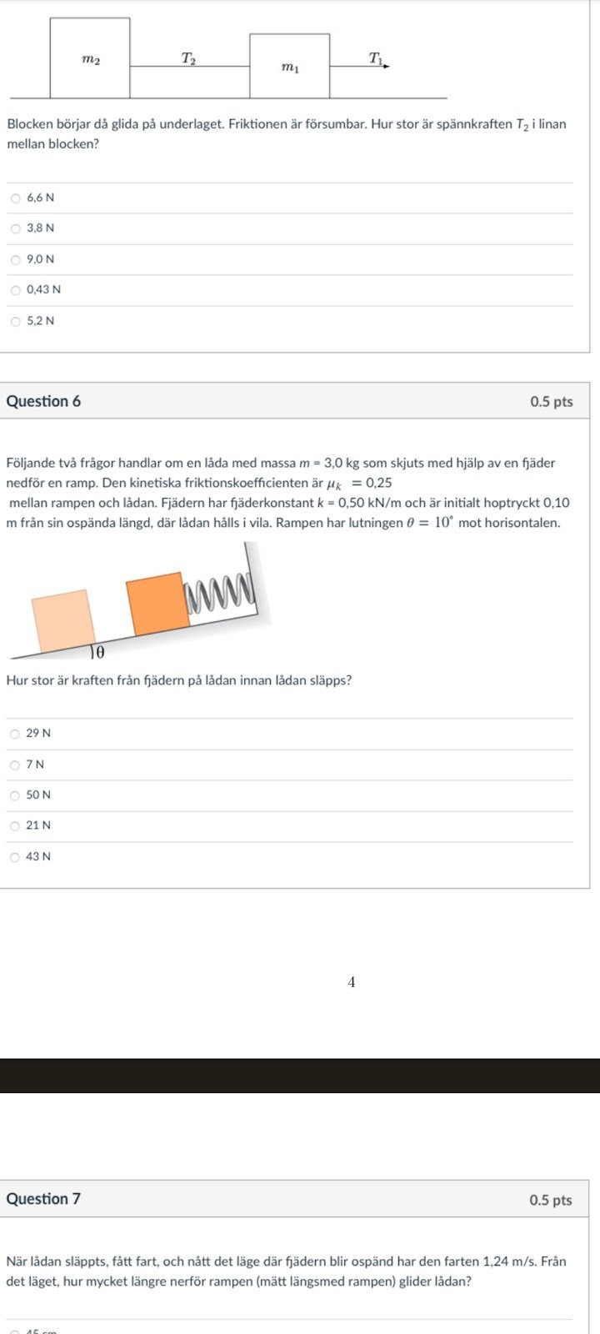Select the 0,43 N option
600x1334 pixels.
click(x=15, y=290)
